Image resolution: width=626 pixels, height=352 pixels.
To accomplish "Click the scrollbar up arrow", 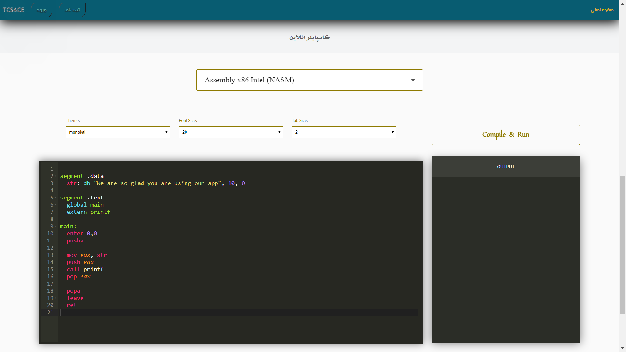I will pyautogui.click(x=622, y=3).
